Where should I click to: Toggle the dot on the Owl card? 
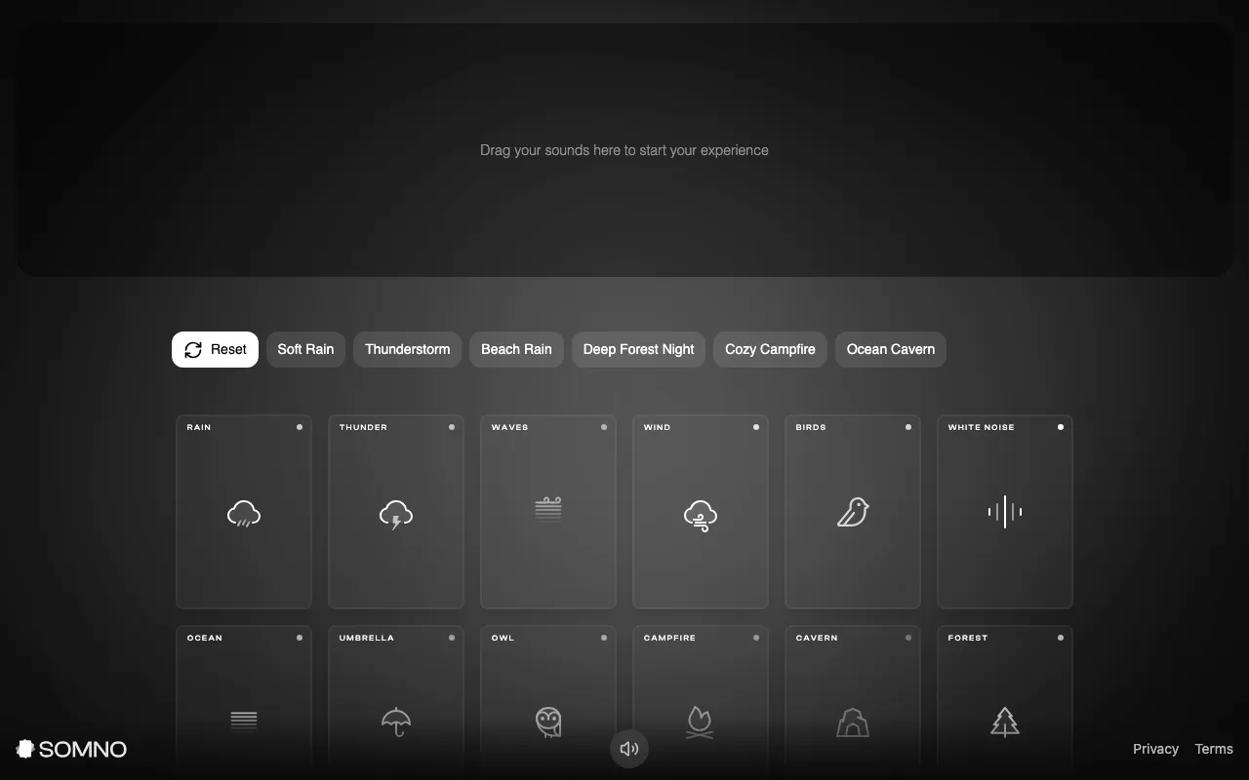(x=604, y=638)
